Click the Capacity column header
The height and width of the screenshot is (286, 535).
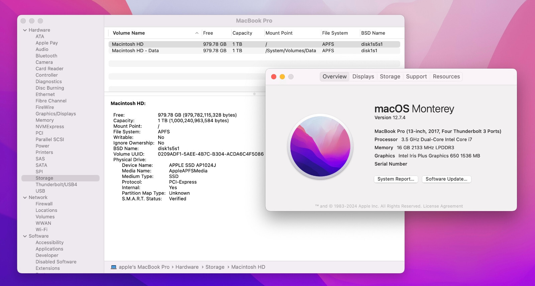pyautogui.click(x=242, y=33)
